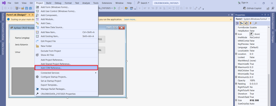This screenshot has height=106, width=276.
Task: Click the Share icon beside GitHub Copilot
Action: pyautogui.click(x=268, y=8)
